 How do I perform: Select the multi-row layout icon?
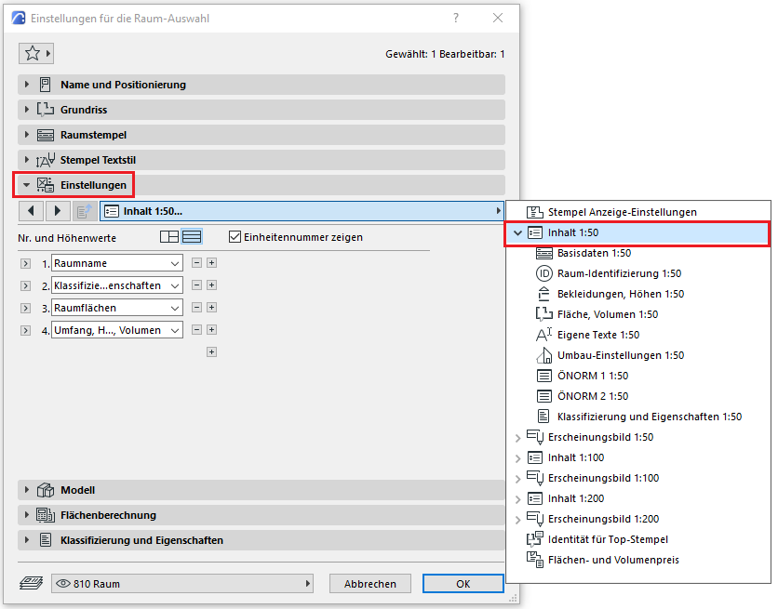(x=192, y=237)
